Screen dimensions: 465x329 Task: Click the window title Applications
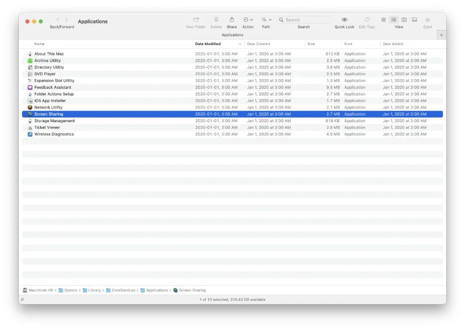click(93, 21)
